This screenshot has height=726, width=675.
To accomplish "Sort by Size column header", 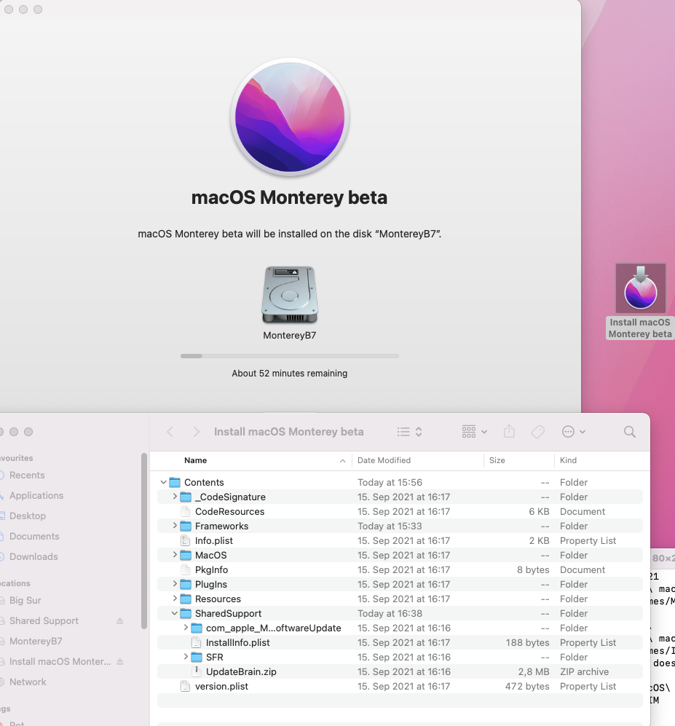I will 497,460.
